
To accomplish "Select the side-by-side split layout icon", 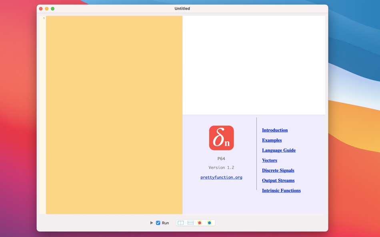I will pyautogui.click(x=180, y=223).
